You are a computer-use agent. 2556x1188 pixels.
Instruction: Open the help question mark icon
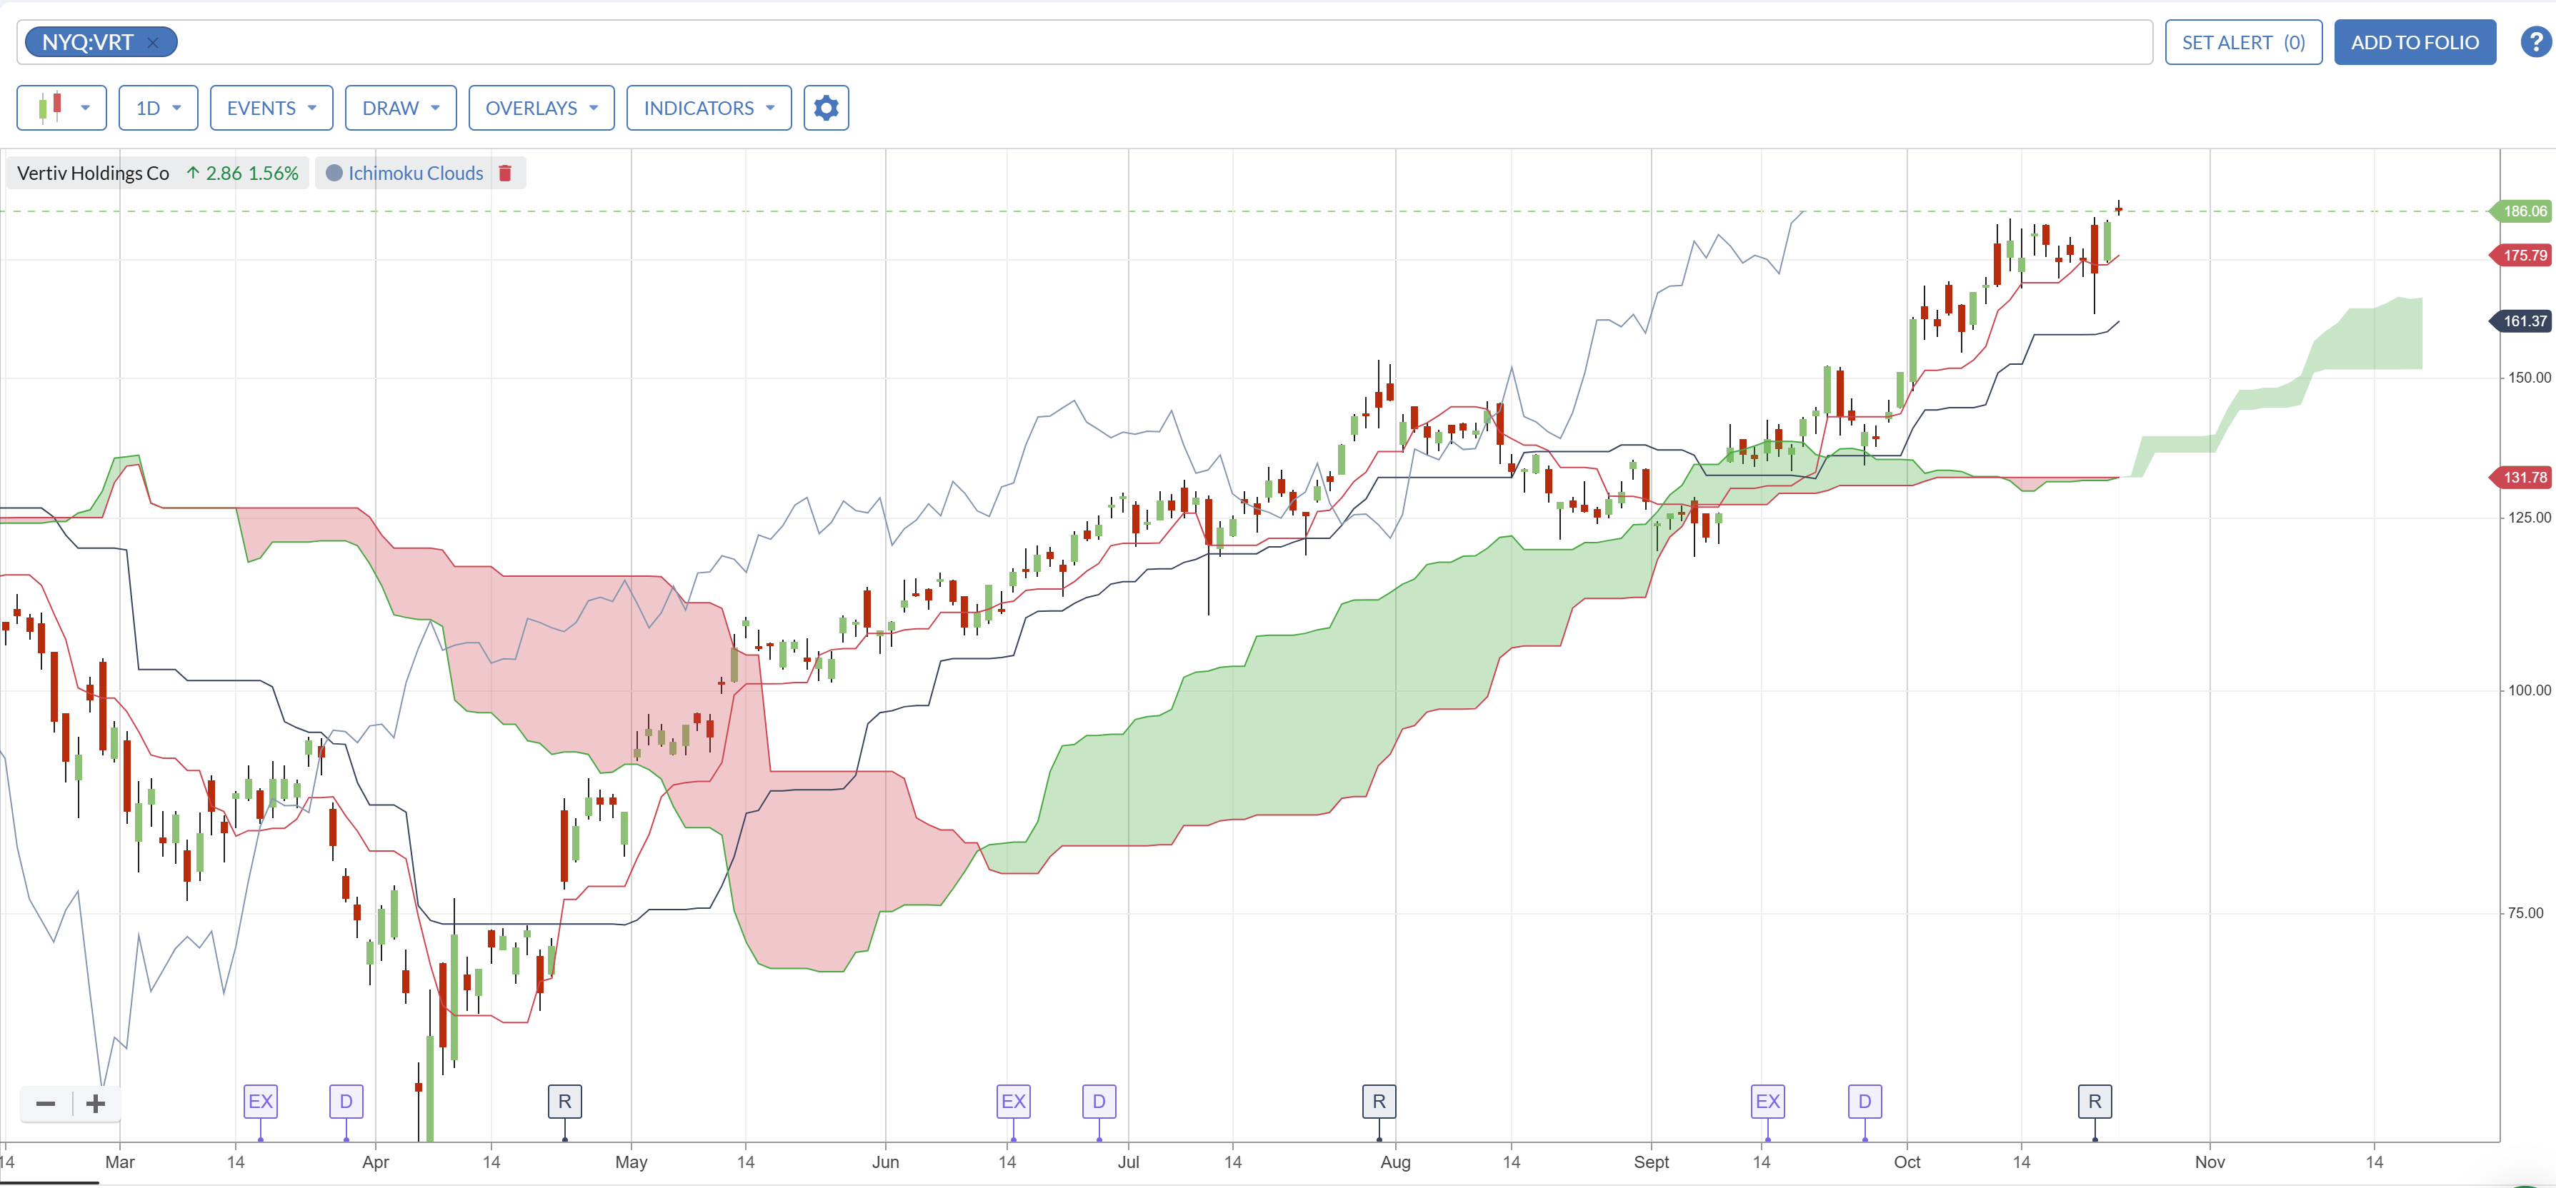[2536, 41]
